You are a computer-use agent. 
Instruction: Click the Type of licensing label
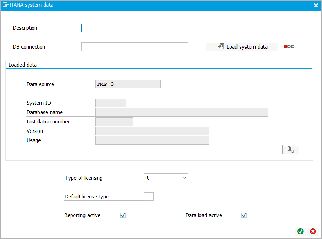[83, 178]
